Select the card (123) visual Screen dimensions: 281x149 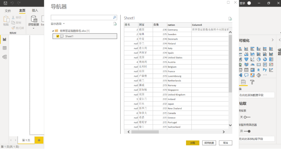point(259,64)
